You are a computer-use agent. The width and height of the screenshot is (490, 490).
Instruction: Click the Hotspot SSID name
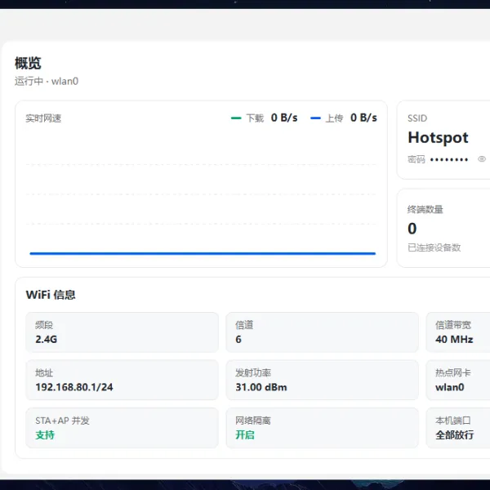pyautogui.click(x=438, y=138)
